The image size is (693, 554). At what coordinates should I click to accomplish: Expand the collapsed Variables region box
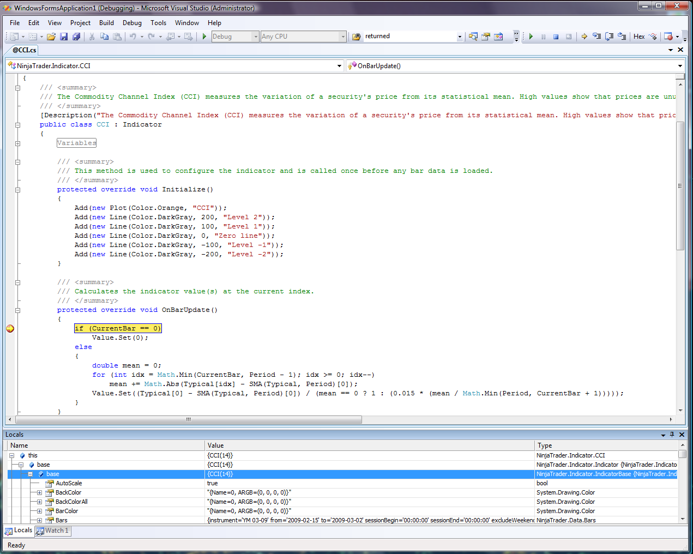pos(76,143)
